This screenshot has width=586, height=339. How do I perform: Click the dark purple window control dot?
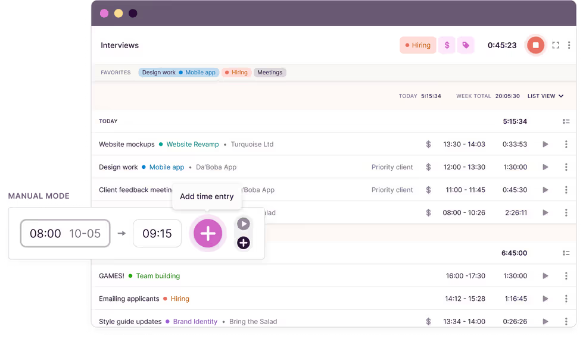[x=133, y=14]
